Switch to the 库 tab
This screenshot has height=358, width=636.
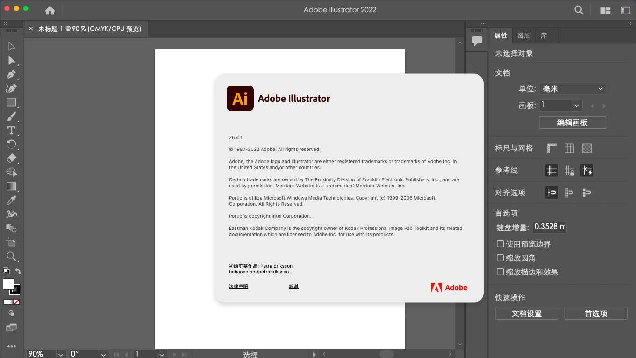pyautogui.click(x=544, y=36)
